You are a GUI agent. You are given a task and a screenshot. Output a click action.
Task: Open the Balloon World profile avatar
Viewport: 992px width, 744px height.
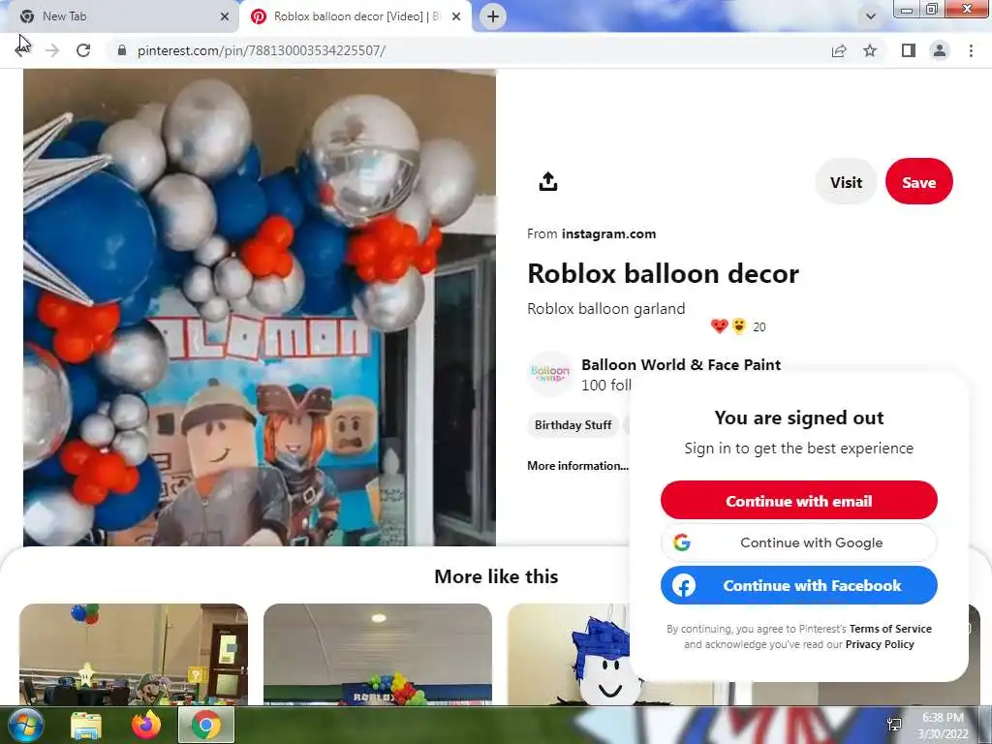pyautogui.click(x=550, y=373)
